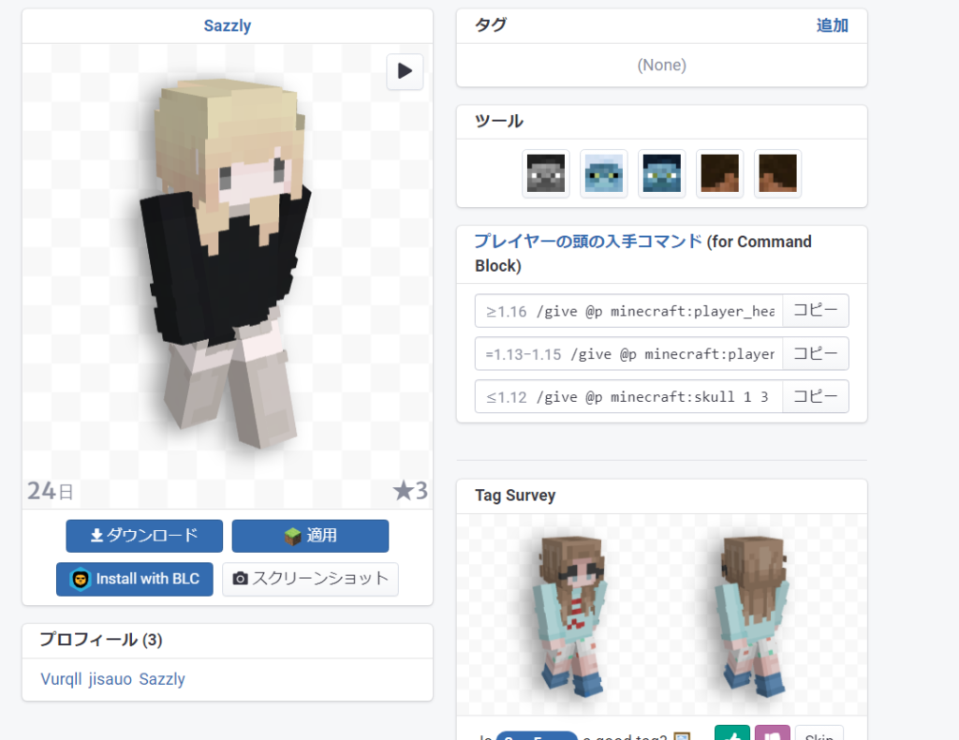Open the jisauo profile link

coord(111,679)
